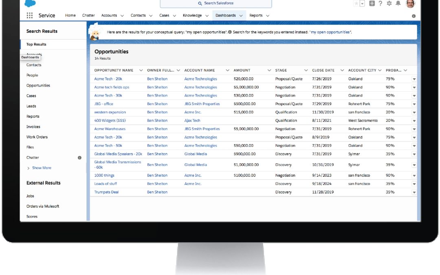The image size is (440, 275).
Task: Click the $900,000.00 amount cell
Action: click(x=244, y=154)
